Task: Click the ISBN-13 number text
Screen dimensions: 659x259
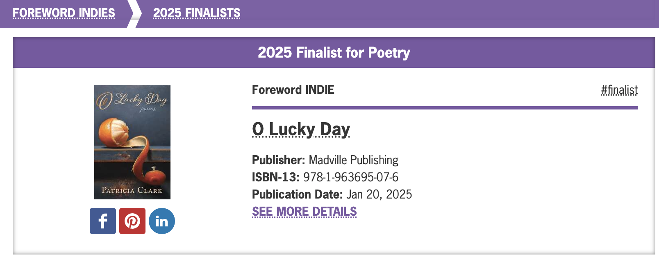Action: tap(351, 177)
